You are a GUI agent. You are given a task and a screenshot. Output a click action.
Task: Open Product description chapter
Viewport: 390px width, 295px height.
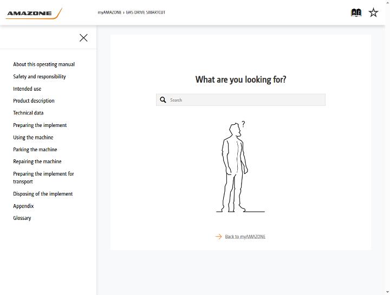[x=34, y=100]
